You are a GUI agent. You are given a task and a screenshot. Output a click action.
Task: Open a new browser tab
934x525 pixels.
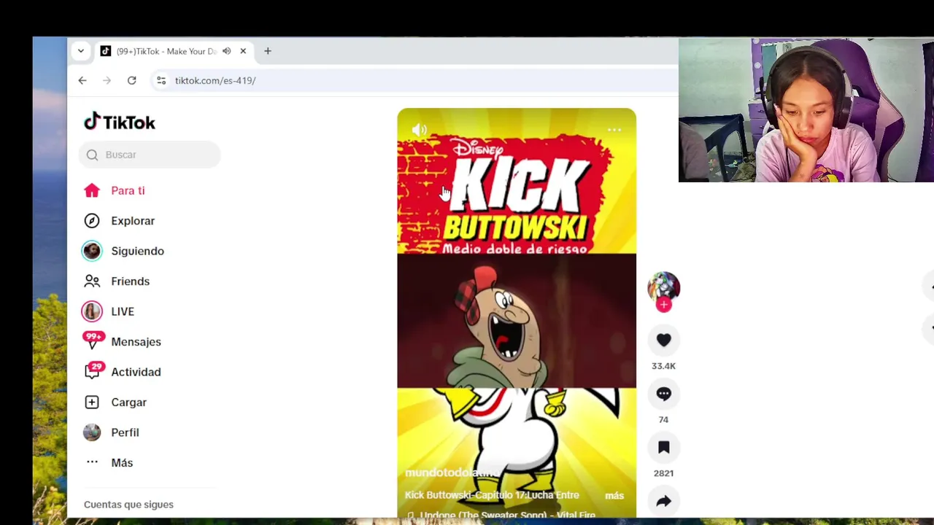[268, 51]
